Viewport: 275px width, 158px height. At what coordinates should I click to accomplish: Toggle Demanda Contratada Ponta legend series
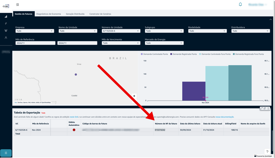pyautogui.click(x=154, y=54)
